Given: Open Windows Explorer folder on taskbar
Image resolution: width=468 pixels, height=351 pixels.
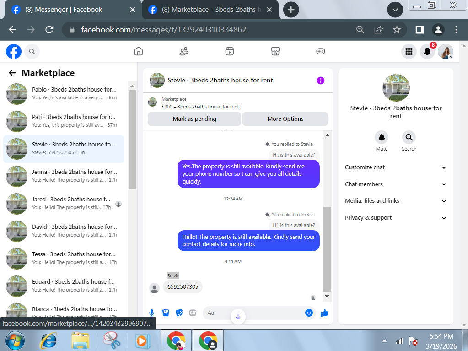Looking at the screenshot, I should [81, 340].
